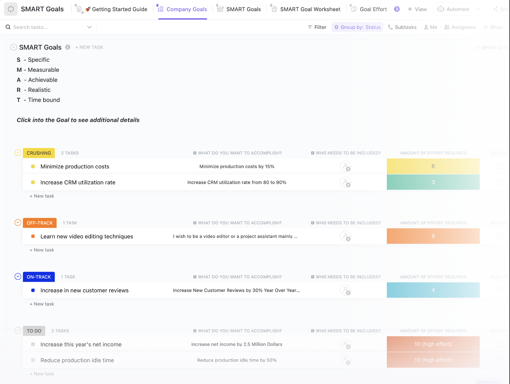
Task: Click the Automate robot icon
Action: click(441, 9)
